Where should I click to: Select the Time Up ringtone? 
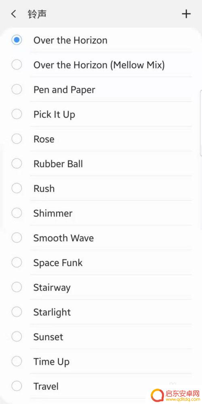pos(101,362)
